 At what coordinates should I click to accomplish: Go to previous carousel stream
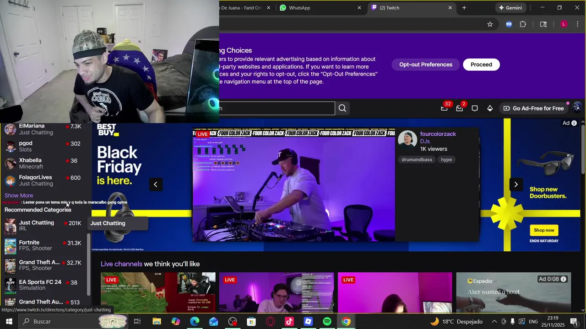[x=156, y=185]
